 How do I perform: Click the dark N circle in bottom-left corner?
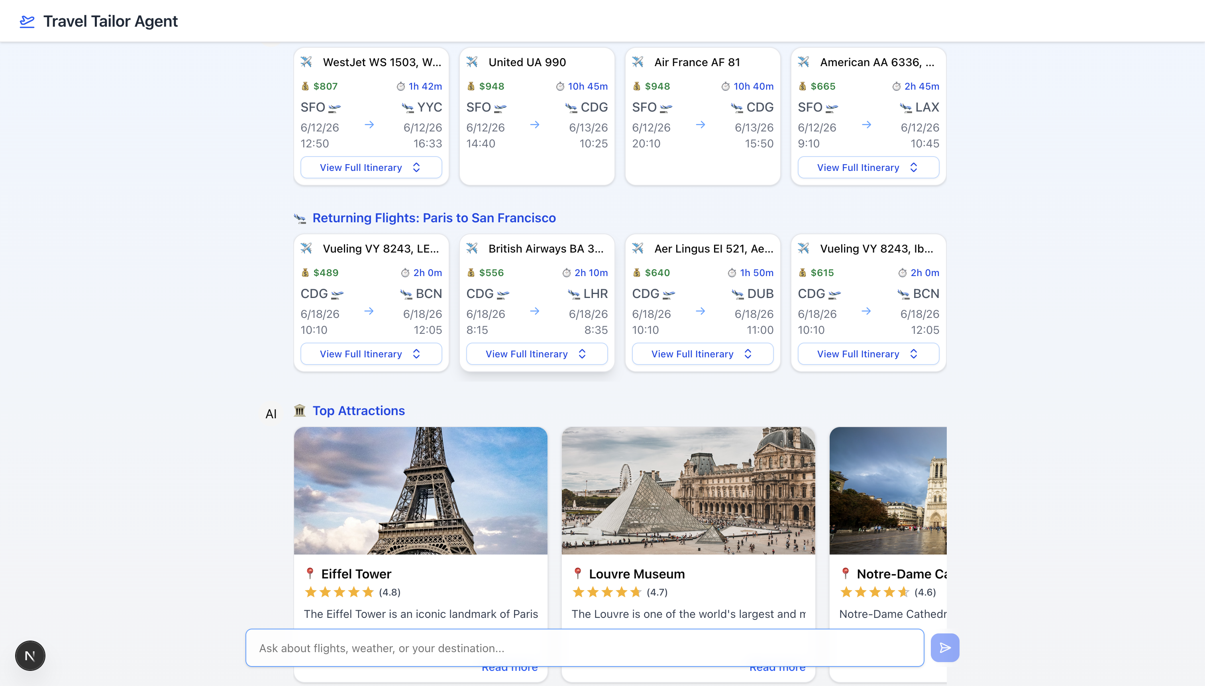click(30, 655)
